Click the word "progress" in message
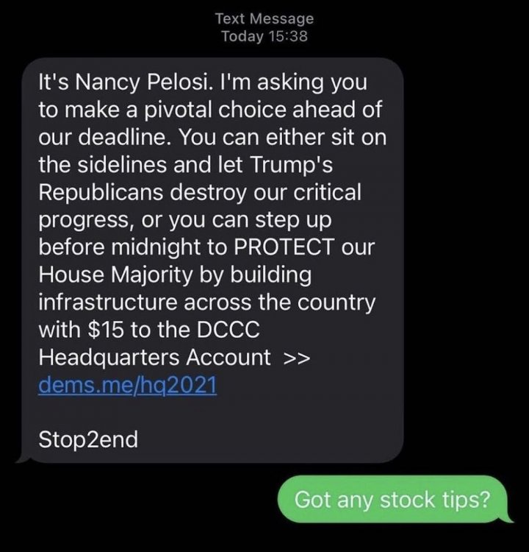This screenshot has height=552, width=529. click(86, 221)
